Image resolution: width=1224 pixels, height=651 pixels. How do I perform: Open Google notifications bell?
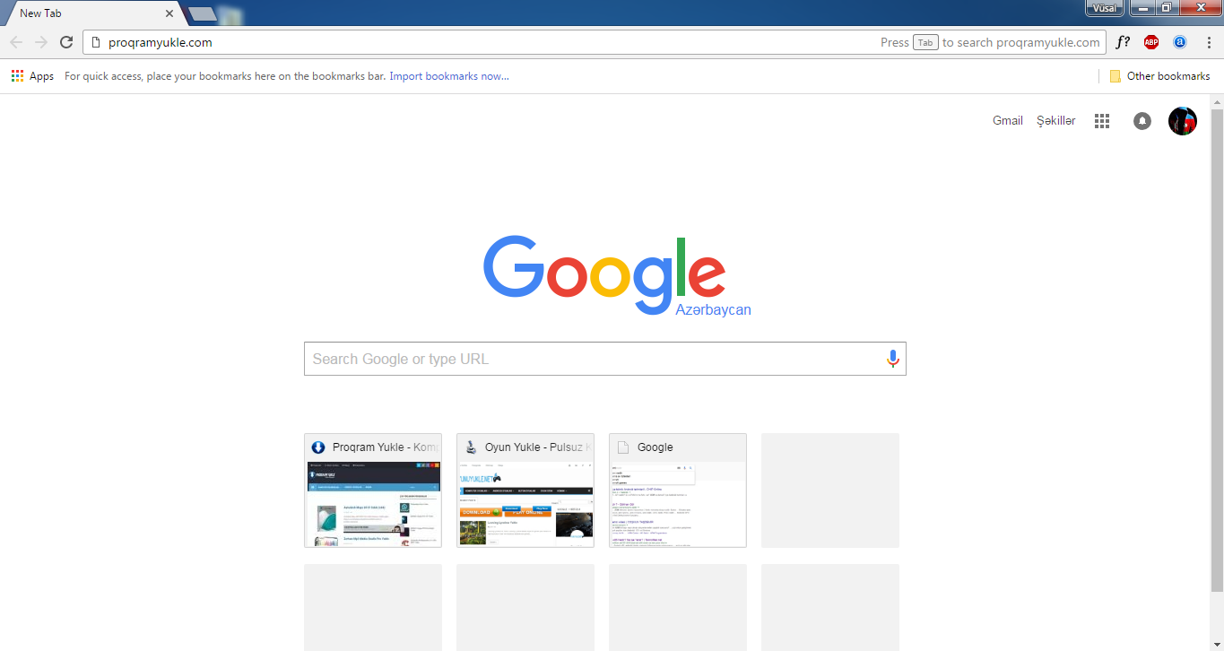(x=1142, y=120)
